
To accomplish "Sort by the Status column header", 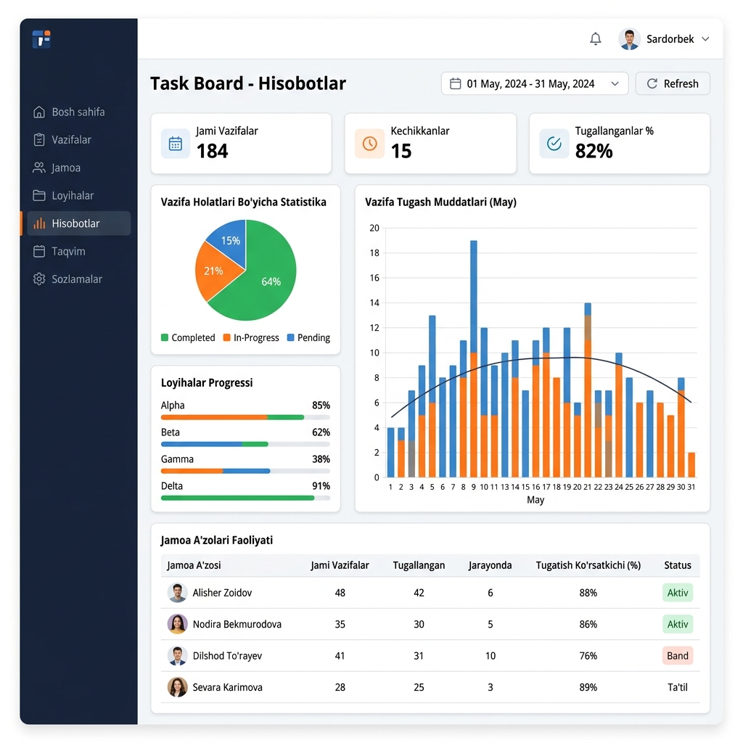I will point(677,565).
